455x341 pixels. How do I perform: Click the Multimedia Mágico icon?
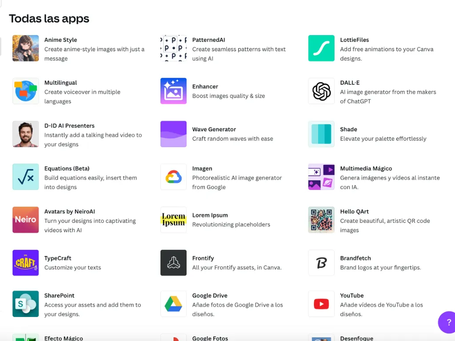point(321,177)
